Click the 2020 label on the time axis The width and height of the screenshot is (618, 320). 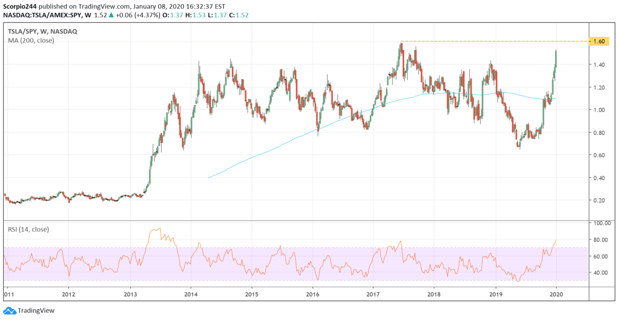[x=556, y=295]
